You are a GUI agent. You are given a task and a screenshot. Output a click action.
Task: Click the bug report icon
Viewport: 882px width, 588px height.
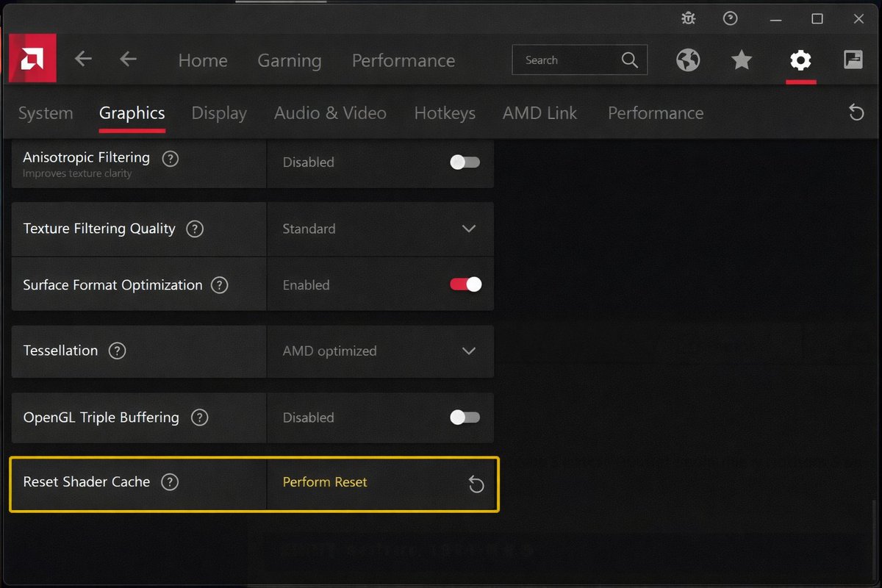[688, 19]
